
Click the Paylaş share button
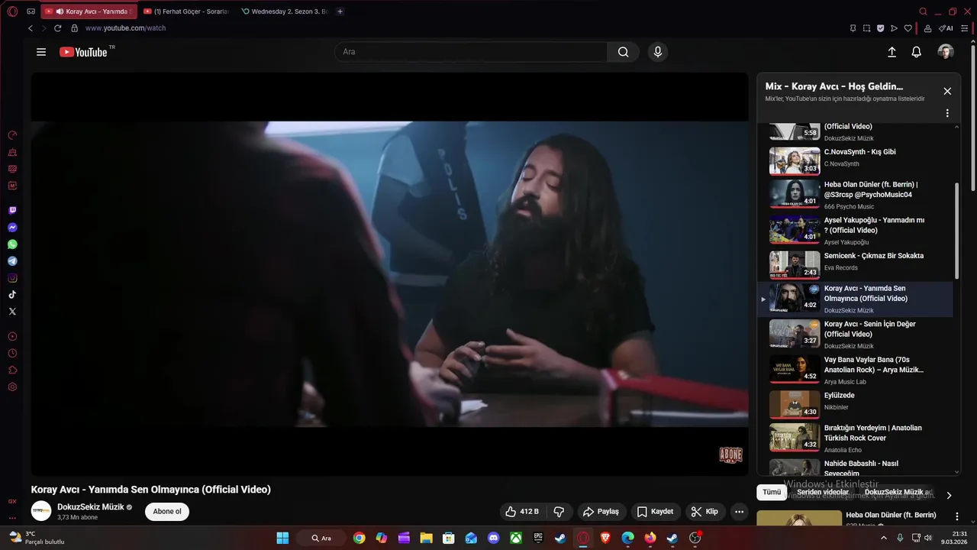[601, 512]
